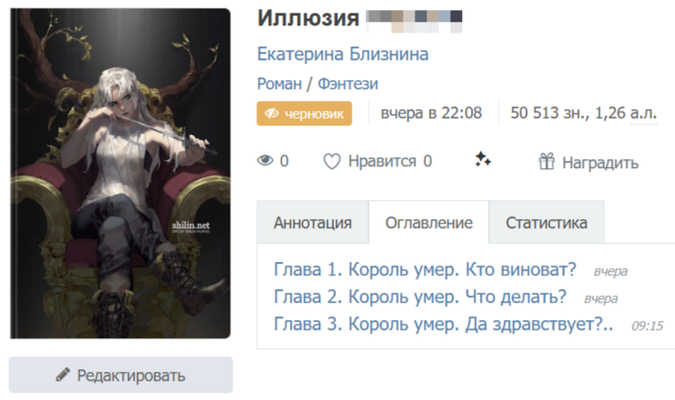Open Глава 2. Король умер. Что делать?

tap(420, 296)
